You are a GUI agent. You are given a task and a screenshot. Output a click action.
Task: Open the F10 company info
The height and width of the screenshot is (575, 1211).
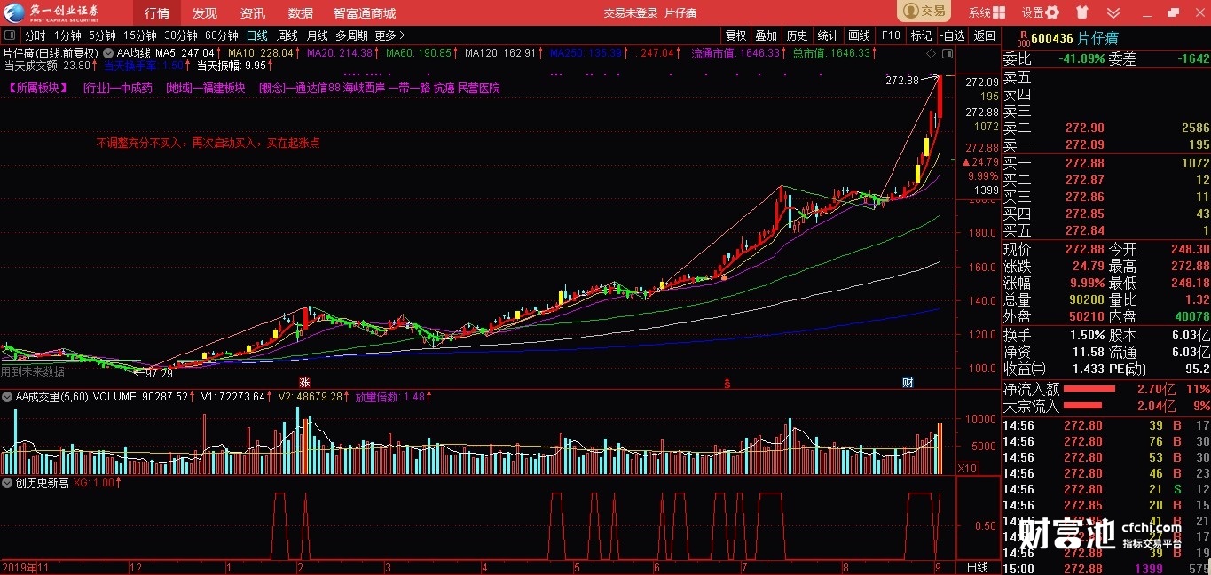point(891,35)
